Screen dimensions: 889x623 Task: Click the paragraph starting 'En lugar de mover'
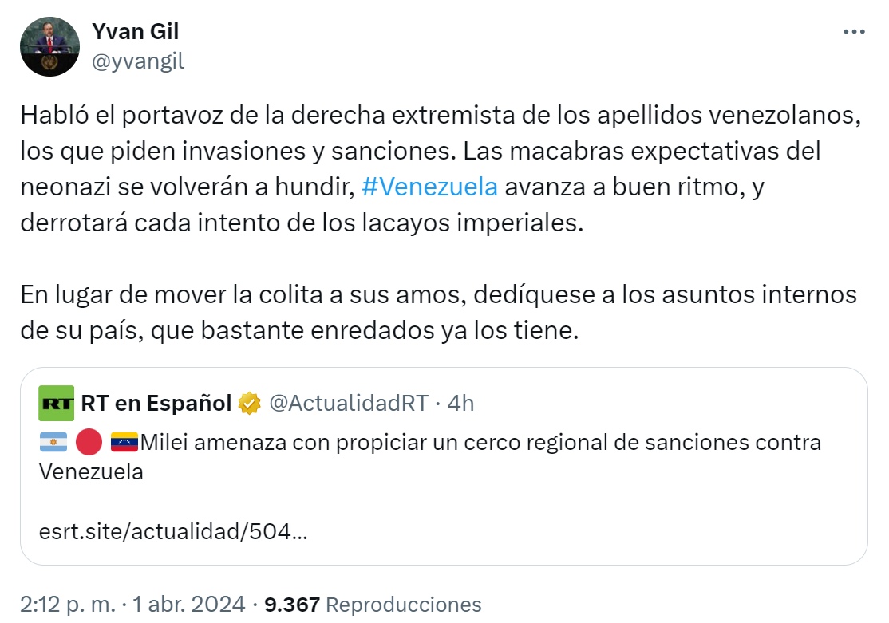point(439,313)
